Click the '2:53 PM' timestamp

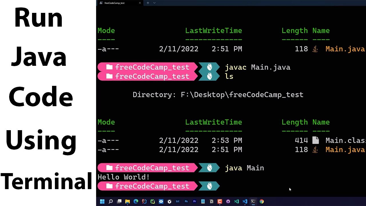[227, 140]
